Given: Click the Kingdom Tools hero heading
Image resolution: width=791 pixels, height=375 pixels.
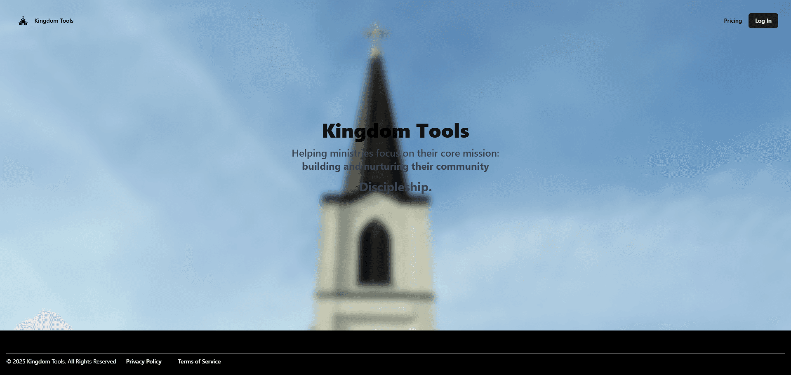Looking at the screenshot, I should (395, 131).
